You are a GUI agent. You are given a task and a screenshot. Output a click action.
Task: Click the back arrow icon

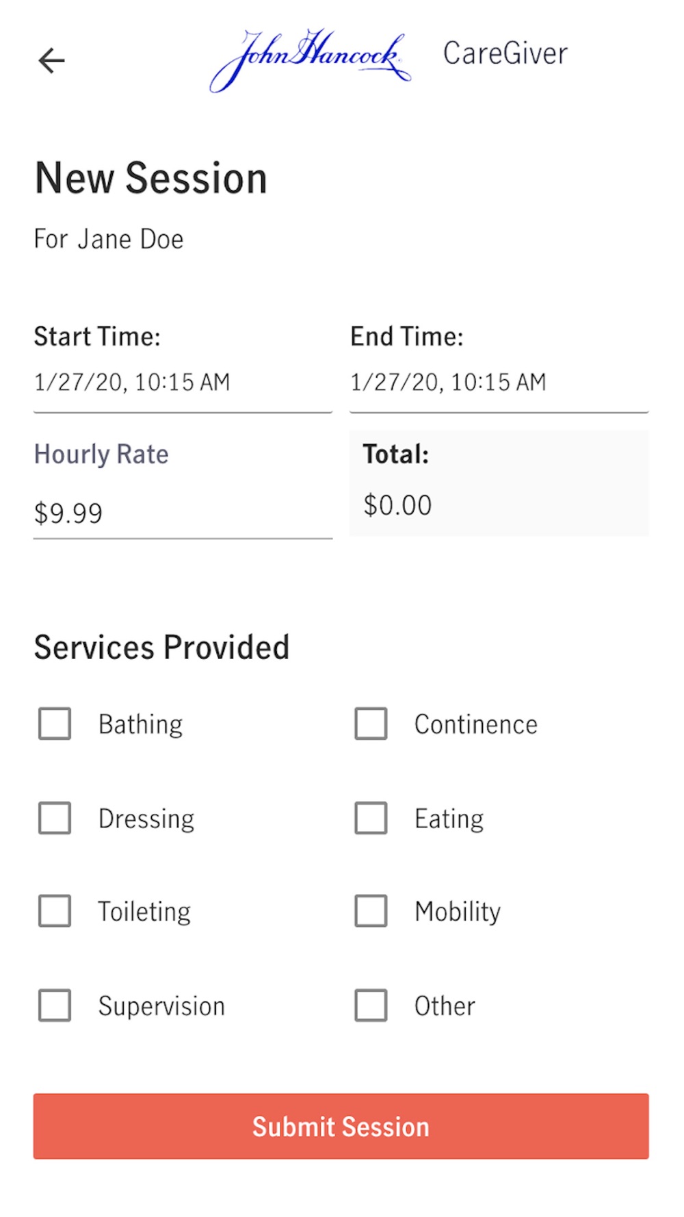(51, 61)
